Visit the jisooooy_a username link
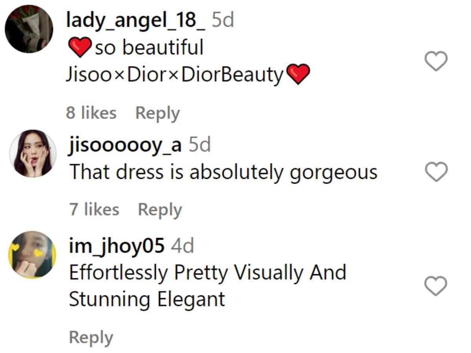The width and height of the screenshot is (471, 353). (x=126, y=146)
